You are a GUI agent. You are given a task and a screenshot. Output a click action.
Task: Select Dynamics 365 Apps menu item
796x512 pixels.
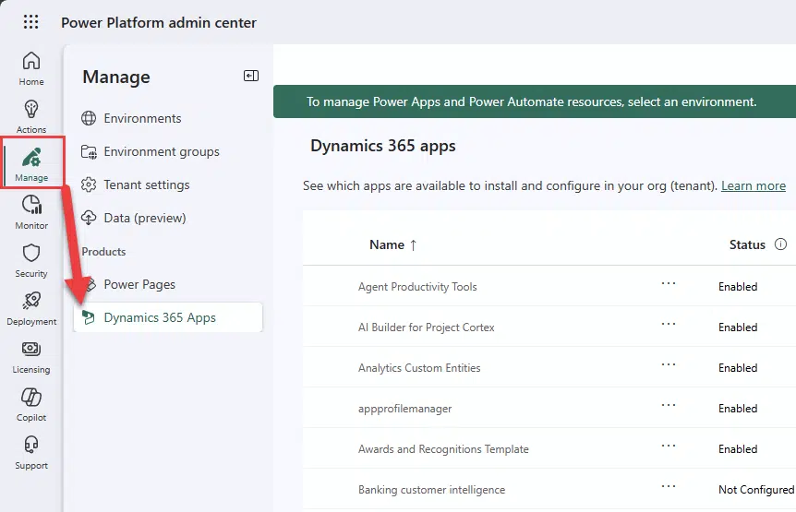[168, 317]
